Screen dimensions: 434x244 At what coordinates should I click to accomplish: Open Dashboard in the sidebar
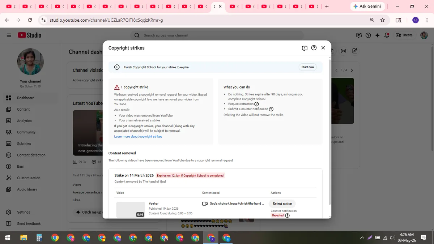coord(31,98)
